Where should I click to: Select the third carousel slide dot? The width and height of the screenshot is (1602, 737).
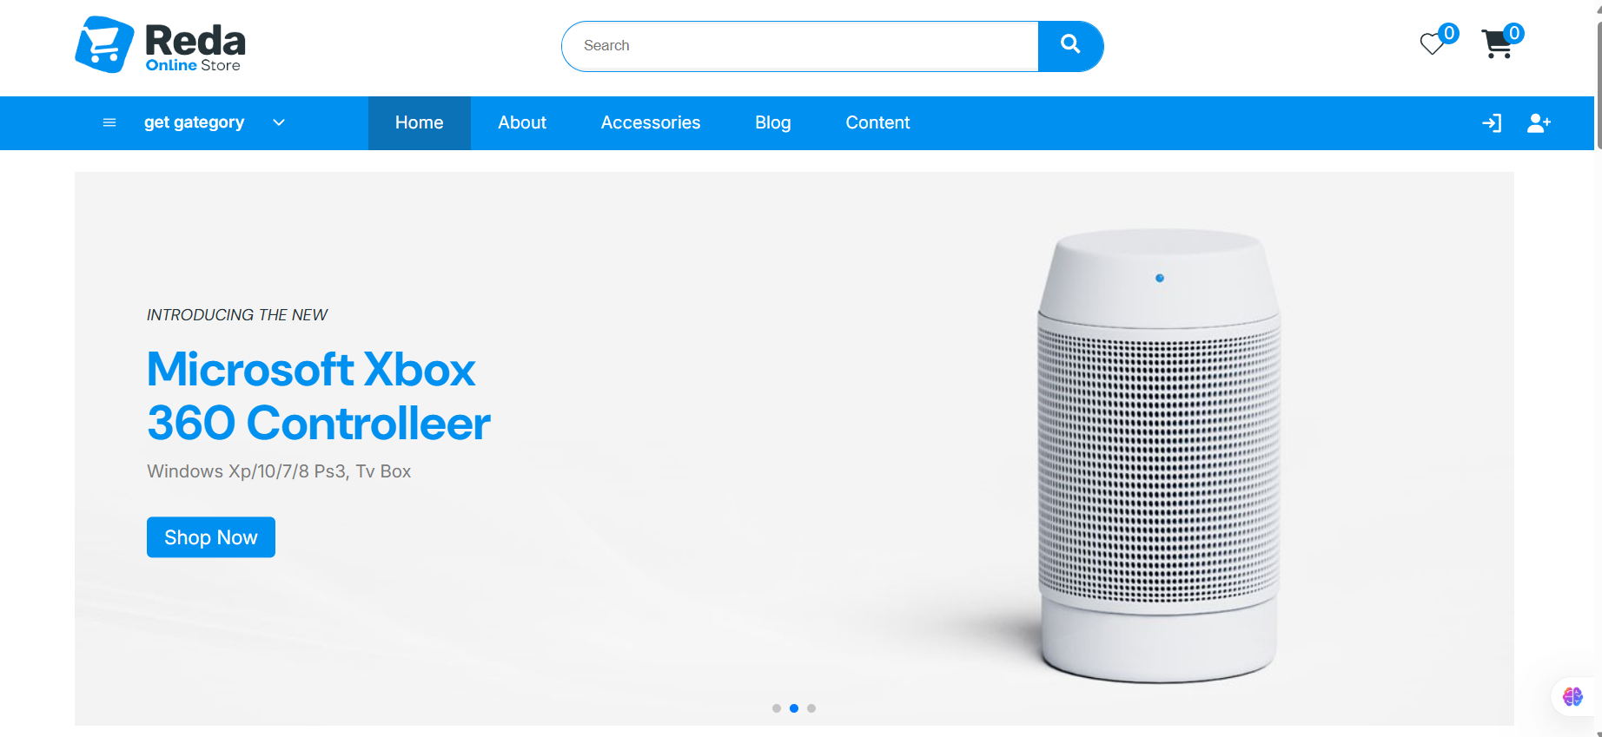[x=811, y=708]
